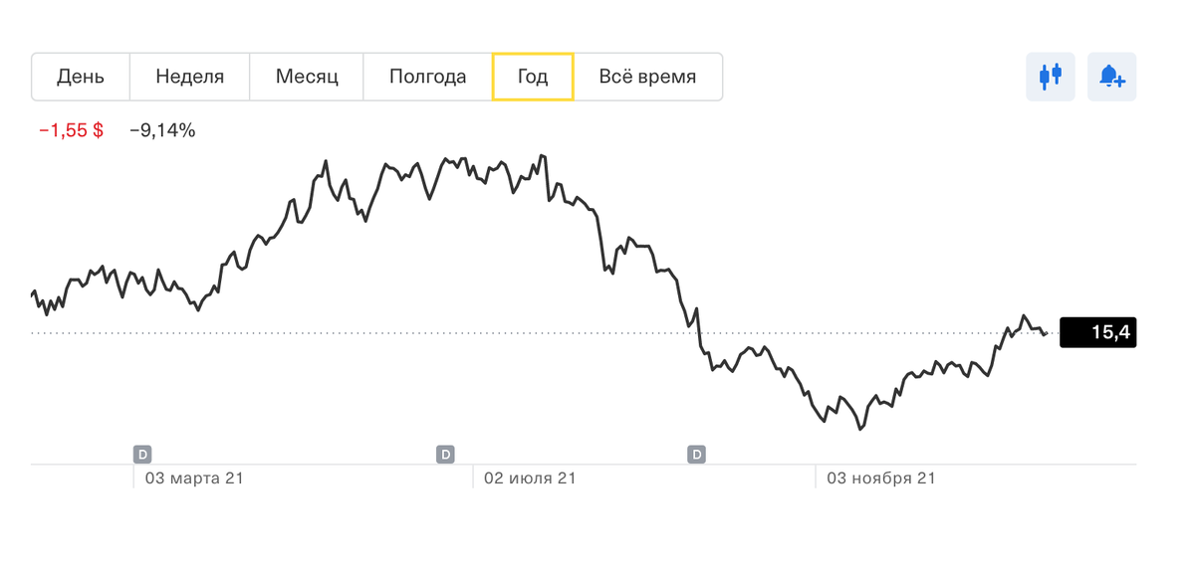Click the dividend marker near July
This screenshot has height=568, width=1195.
point(446,455)
